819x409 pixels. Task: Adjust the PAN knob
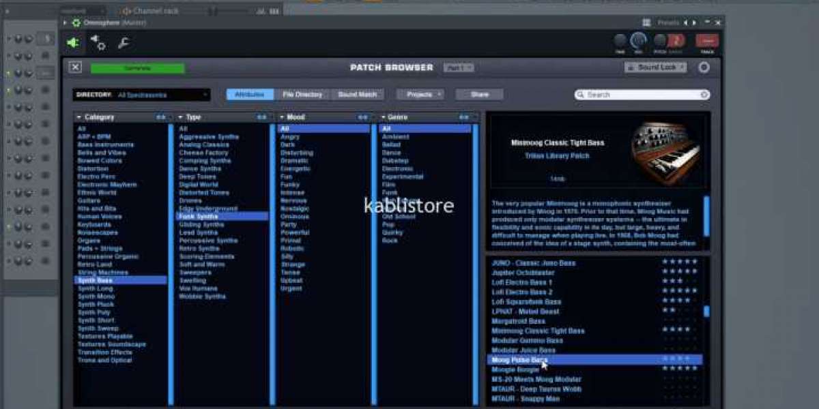click(620, 41)
